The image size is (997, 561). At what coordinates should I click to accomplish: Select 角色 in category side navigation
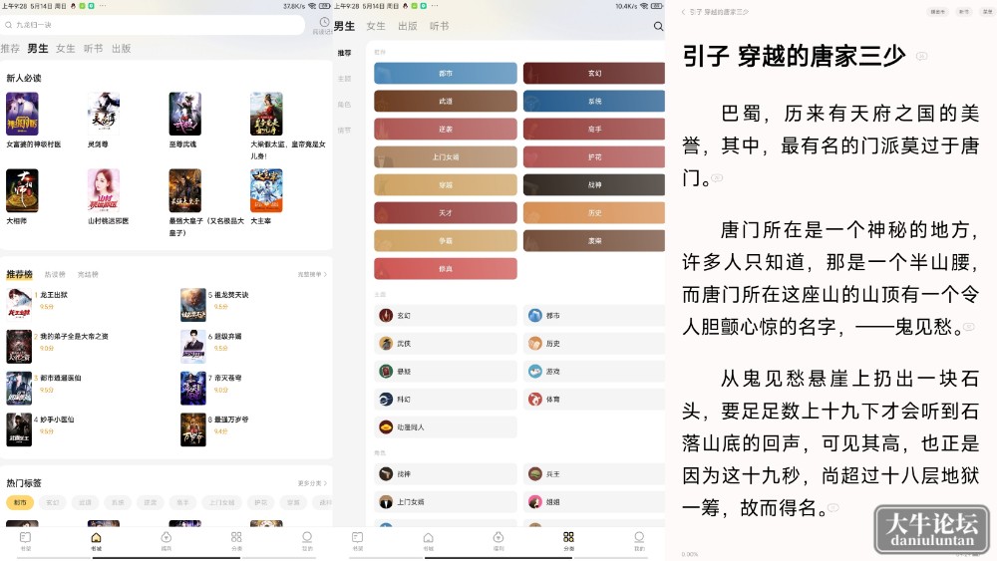click(x=344, y=105)
